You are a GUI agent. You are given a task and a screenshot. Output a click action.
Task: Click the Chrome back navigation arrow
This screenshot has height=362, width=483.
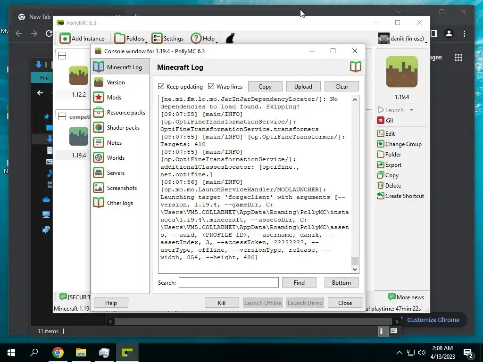pyautogui.click(x=19, y=33)
